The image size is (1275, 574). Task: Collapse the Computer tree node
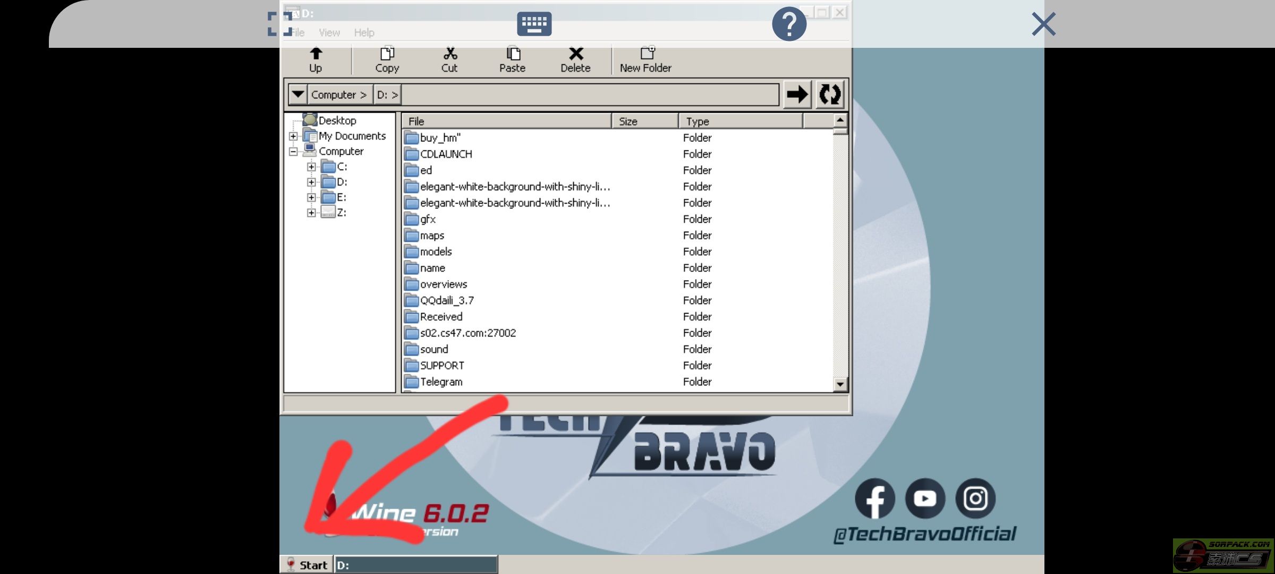(293, 151)
